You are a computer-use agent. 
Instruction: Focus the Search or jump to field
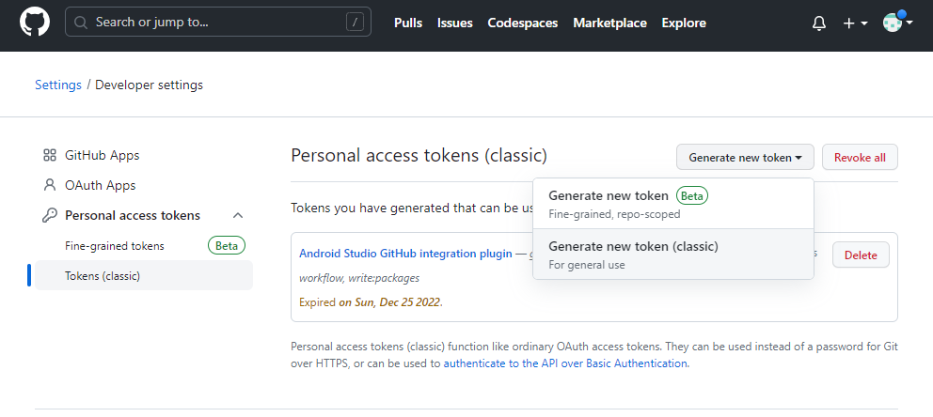coord(218,22)
